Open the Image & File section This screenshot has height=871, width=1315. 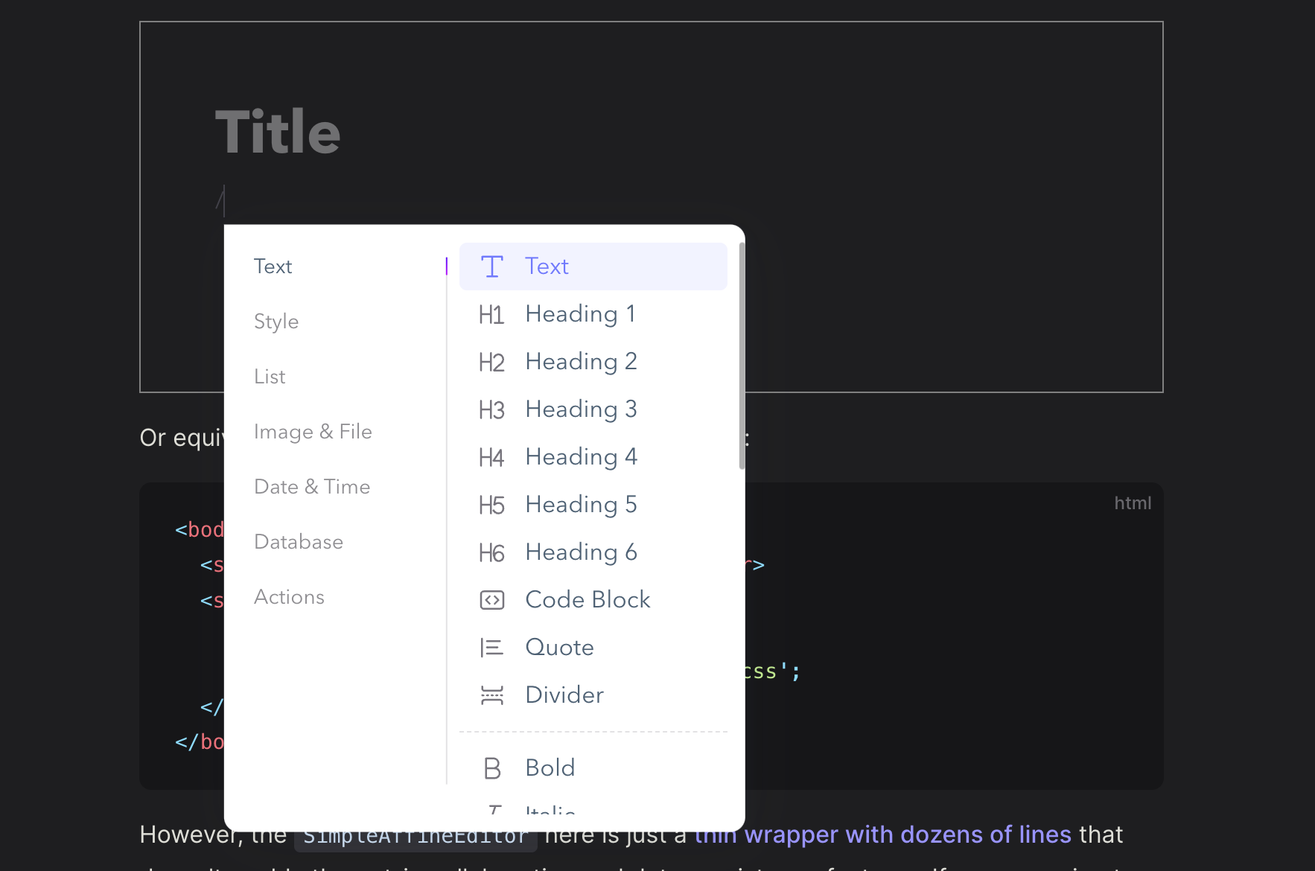pos(313,431)
